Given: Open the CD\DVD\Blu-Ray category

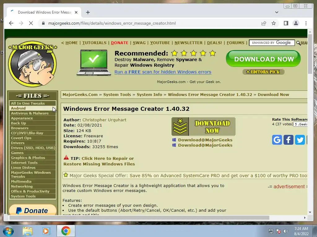Looking at the screenshot, I should tap(33, 133).
